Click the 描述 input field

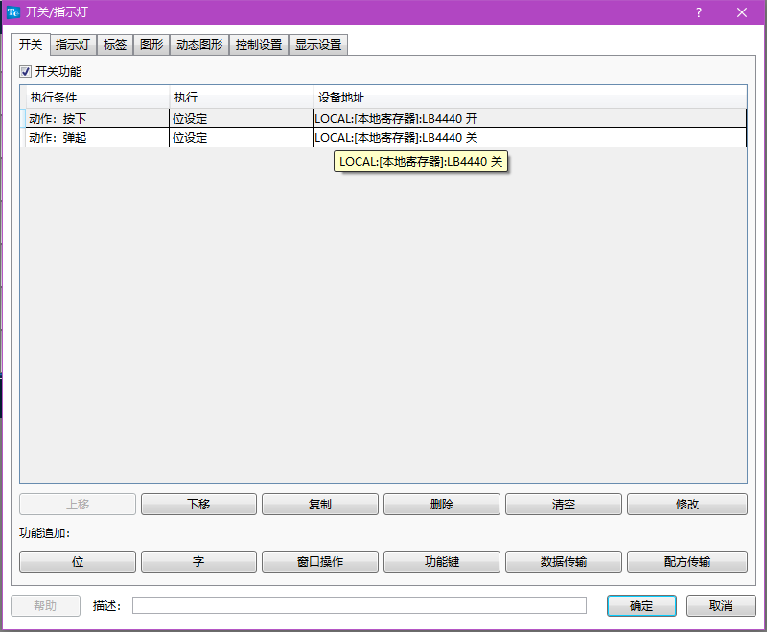[x=360, y=605]
